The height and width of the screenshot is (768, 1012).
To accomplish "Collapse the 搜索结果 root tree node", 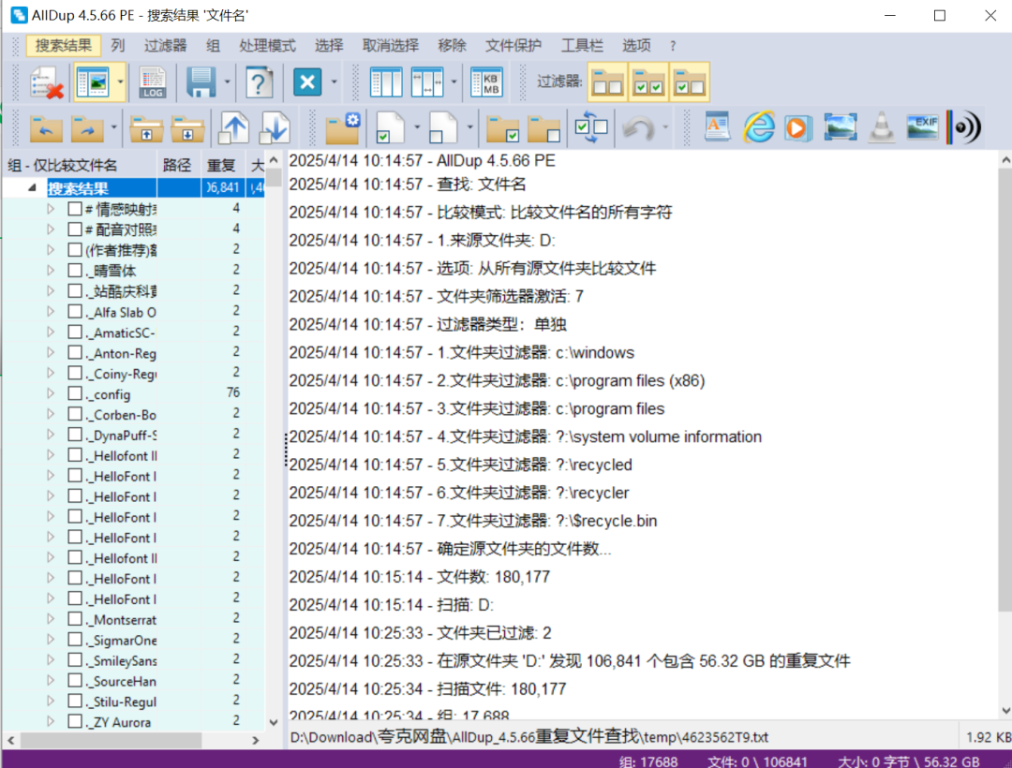I will pyautogui.click(x=32, y=187).
